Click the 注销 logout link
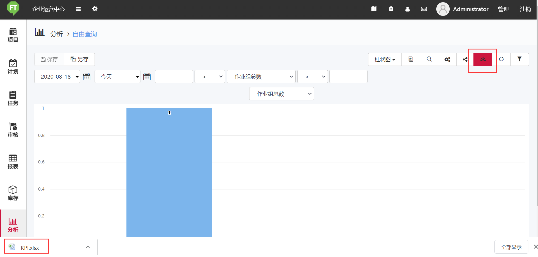Image resolution: width=538 pixels, height=257 pixels. click(525, 9)
